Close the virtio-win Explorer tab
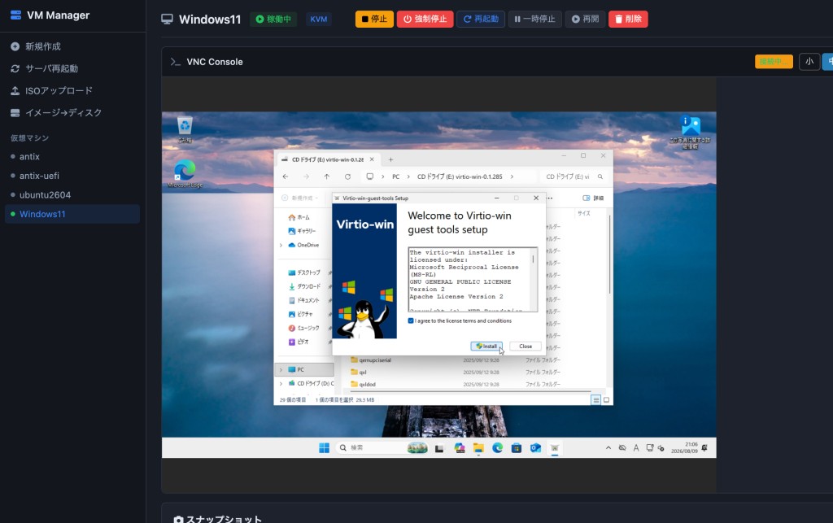This screenshot has width=833, height=523. (x=372, y=159)
